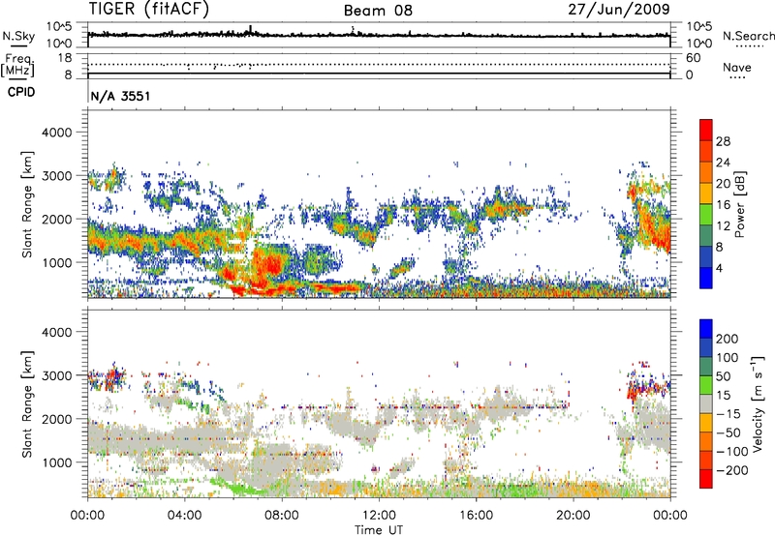This screenshot has width=775, height=536.
Task: Click the gray band of the Velocity colorbar
Action: pos(706,404)
